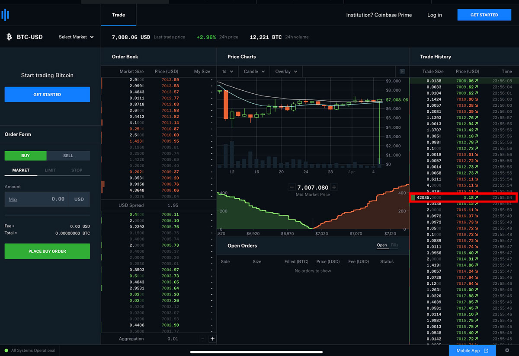
Task: Select order book ask price 7010.87
Action: pos(170,129)
